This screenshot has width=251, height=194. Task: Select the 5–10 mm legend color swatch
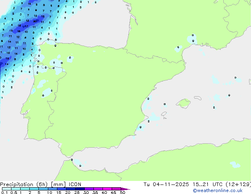point(43,189)
